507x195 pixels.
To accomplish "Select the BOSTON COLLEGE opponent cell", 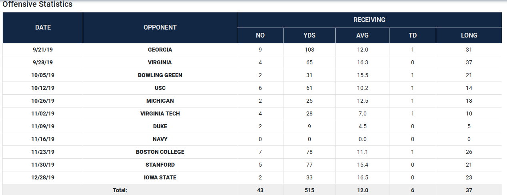I will click(x=160, y=152).
